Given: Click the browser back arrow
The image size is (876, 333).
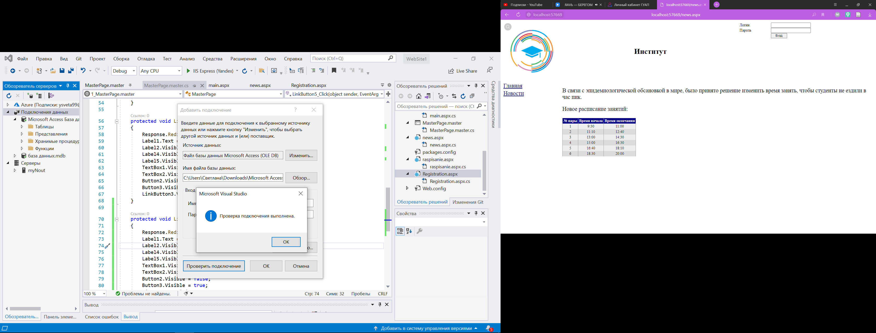Looking at the screenshot, I should (507, 15).
